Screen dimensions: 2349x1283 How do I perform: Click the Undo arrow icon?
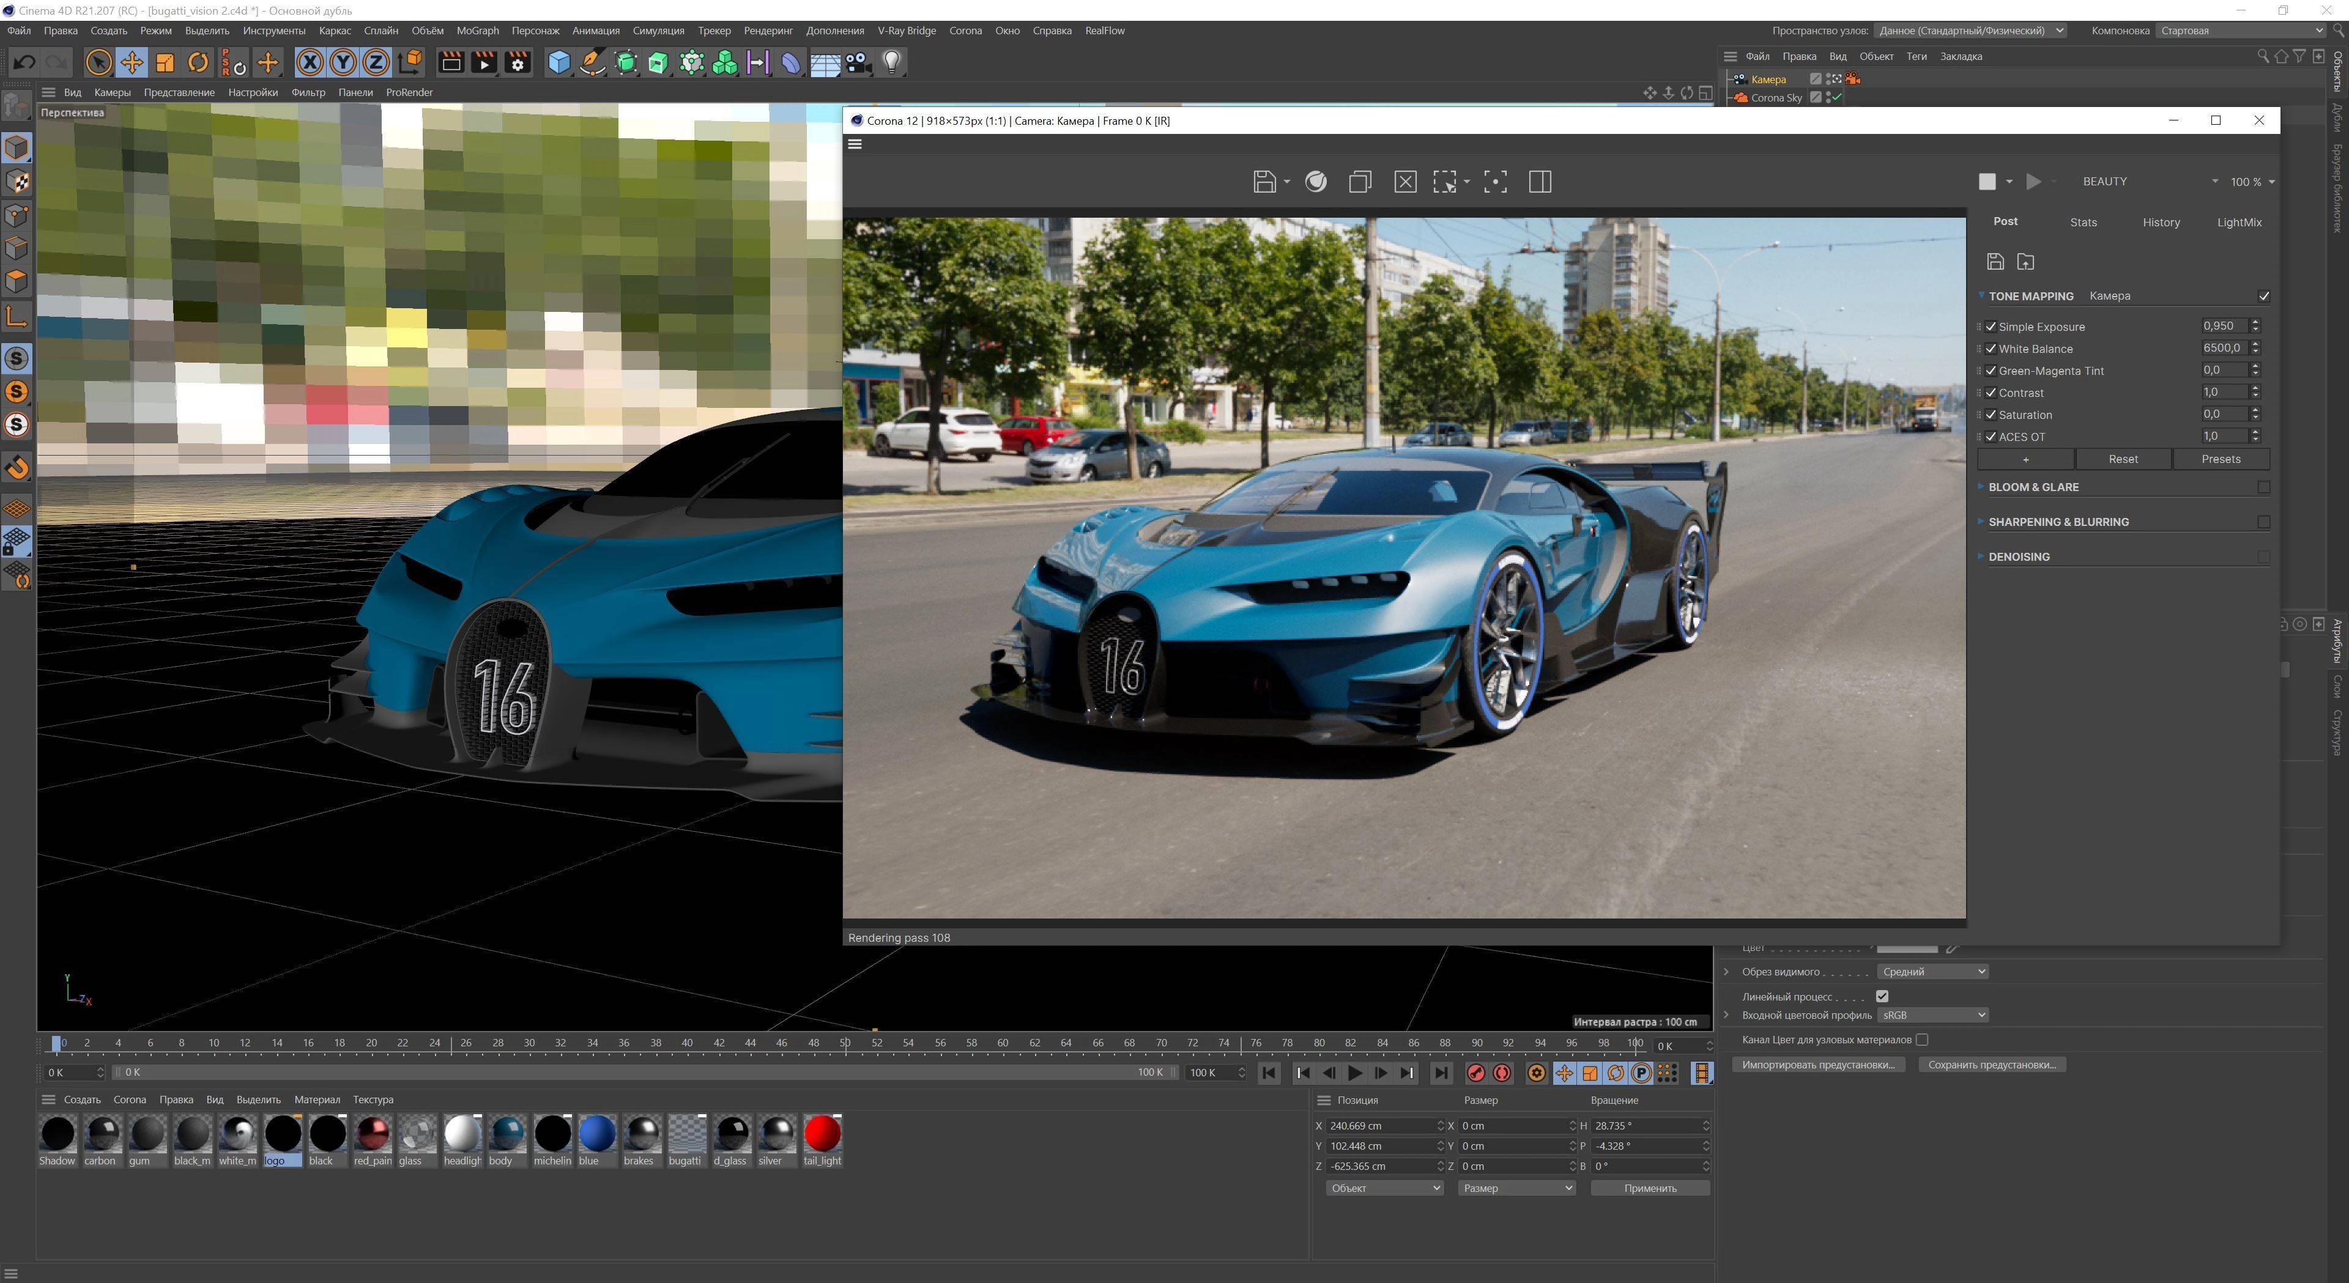[24, 62]
